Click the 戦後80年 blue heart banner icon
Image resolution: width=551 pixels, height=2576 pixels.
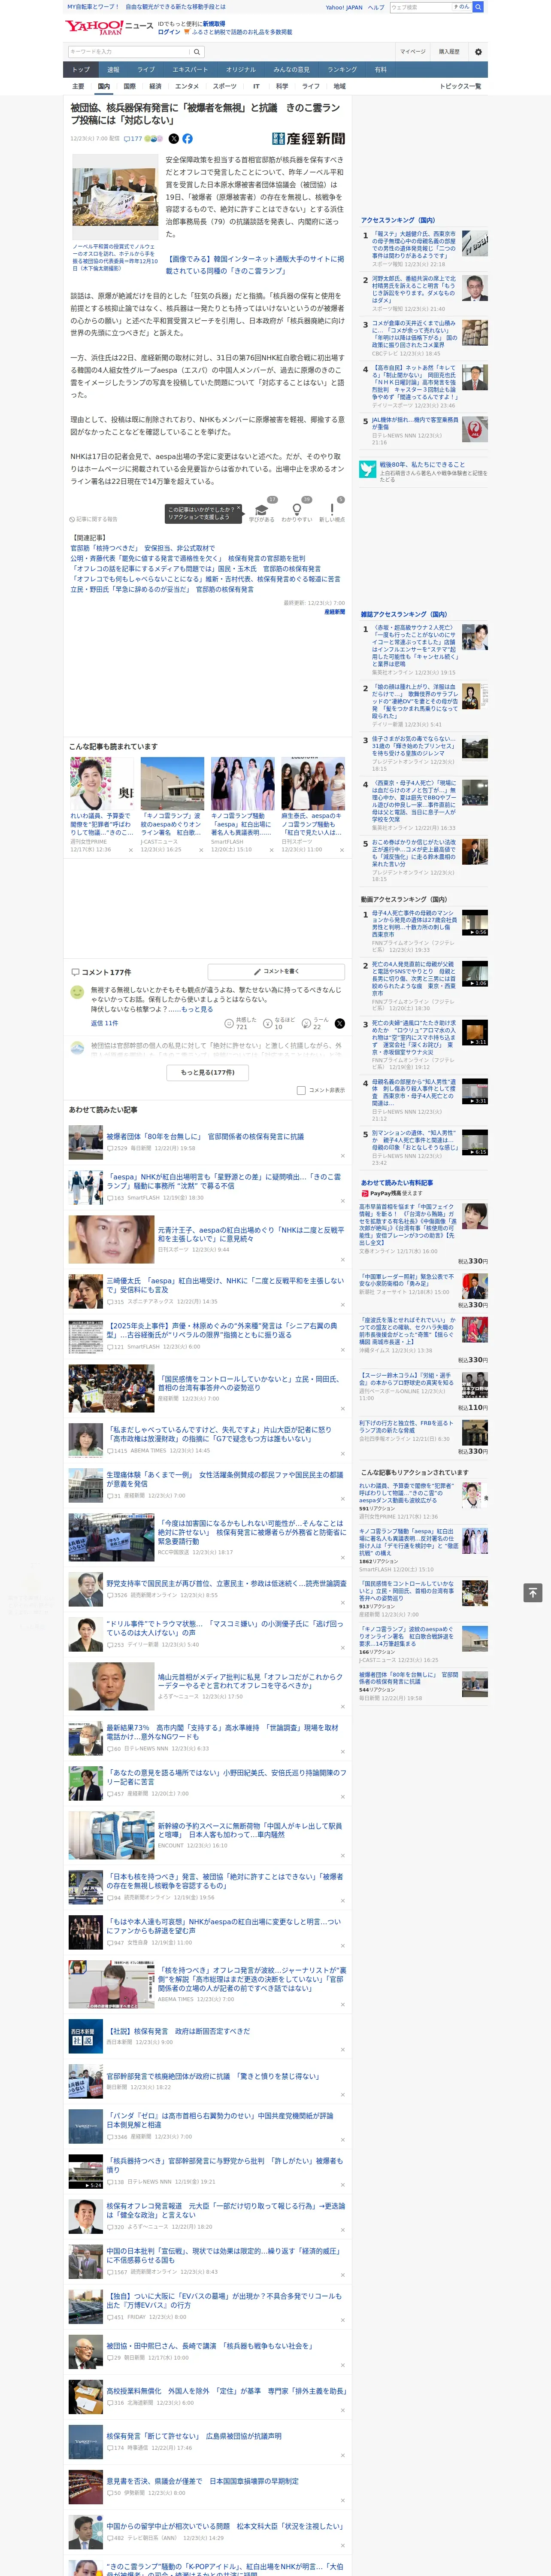click(x=368, y=468)
